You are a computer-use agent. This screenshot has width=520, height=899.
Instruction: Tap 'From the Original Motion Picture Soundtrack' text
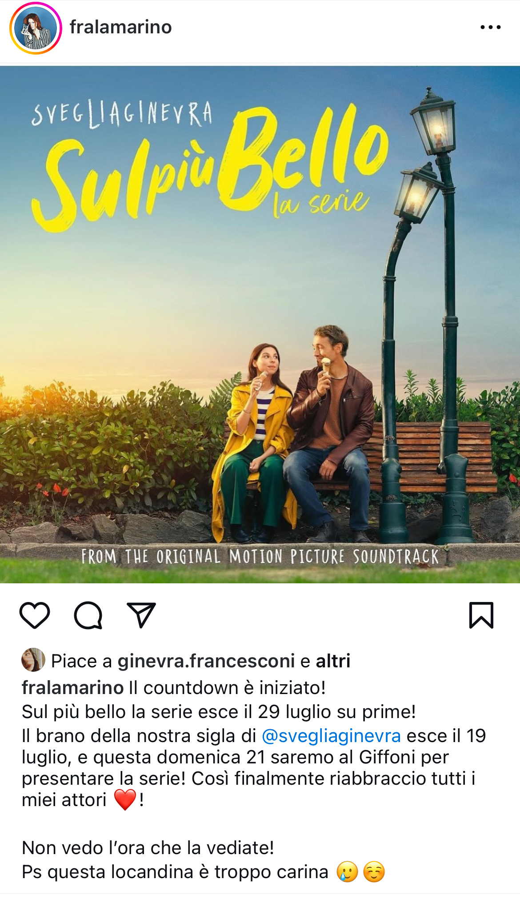pos(260,557)
